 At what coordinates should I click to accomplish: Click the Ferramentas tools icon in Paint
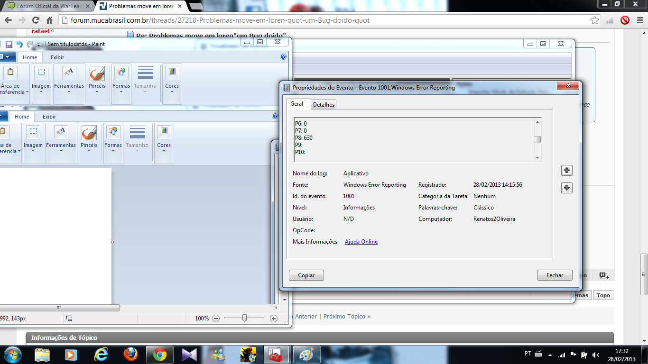[69, 73]
